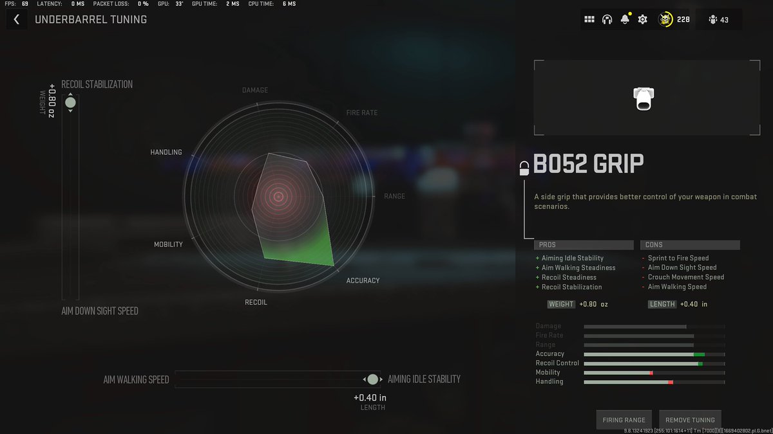Open the player profile emblem
Screen dimensions: 773x434
pos(665,20)
